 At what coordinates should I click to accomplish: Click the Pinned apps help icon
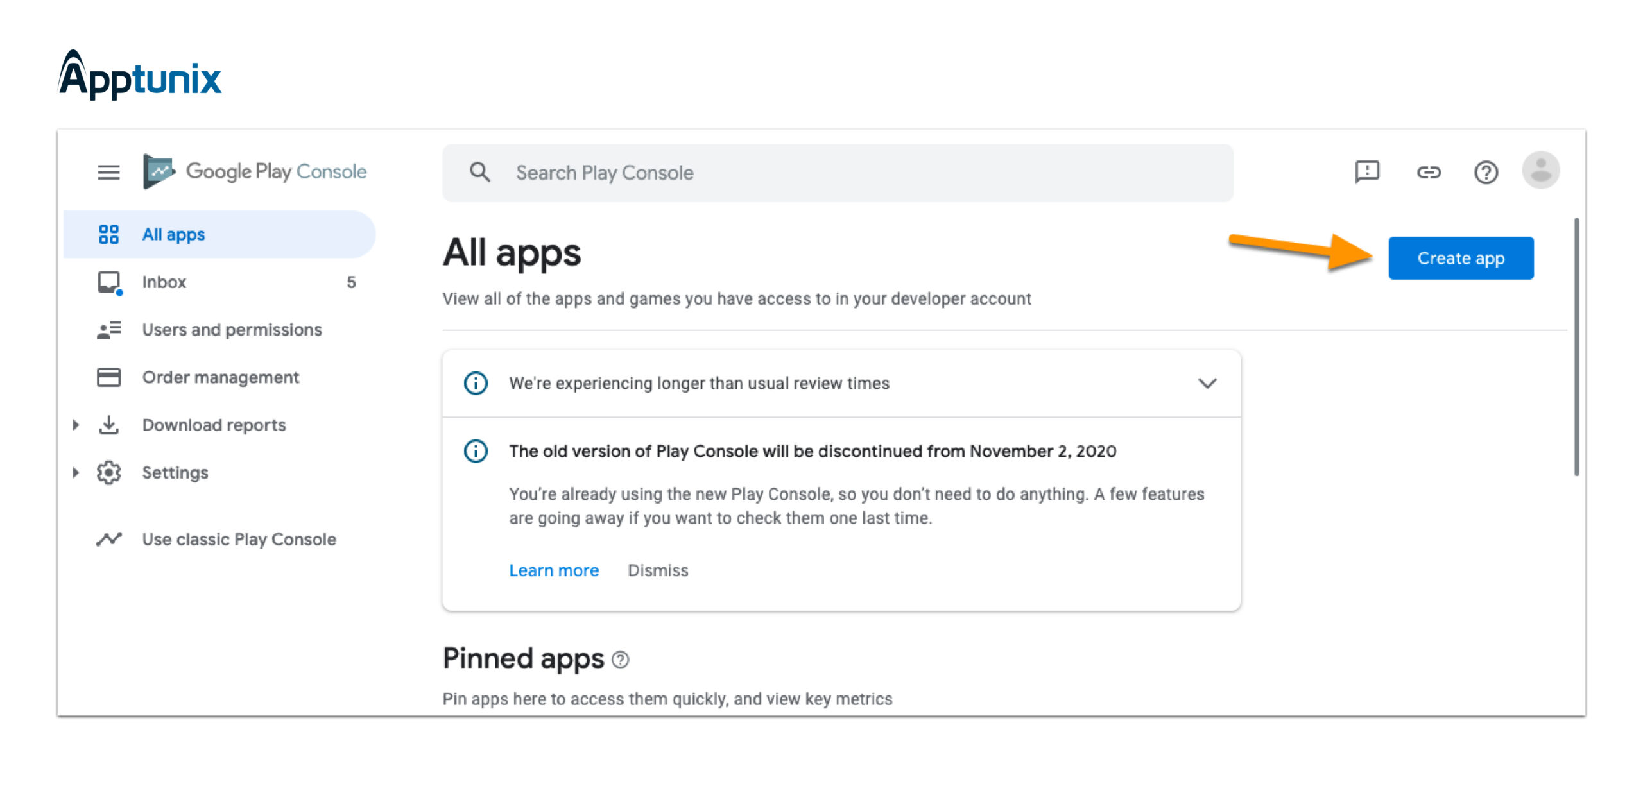621,660
